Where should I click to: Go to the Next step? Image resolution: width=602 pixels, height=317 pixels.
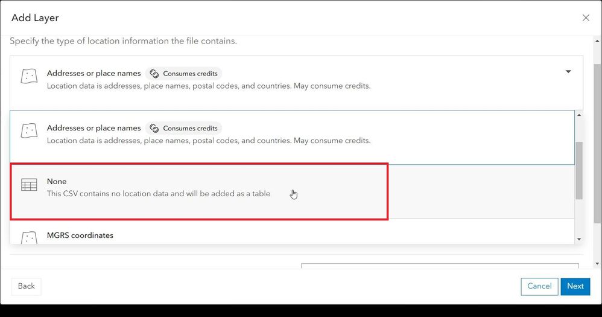(x=575, y=286)
